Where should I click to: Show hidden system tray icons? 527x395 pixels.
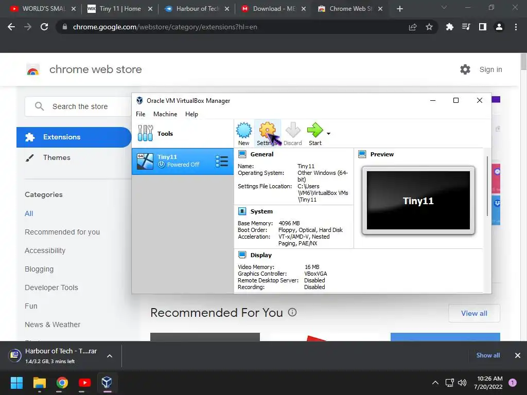pos(435,383)
